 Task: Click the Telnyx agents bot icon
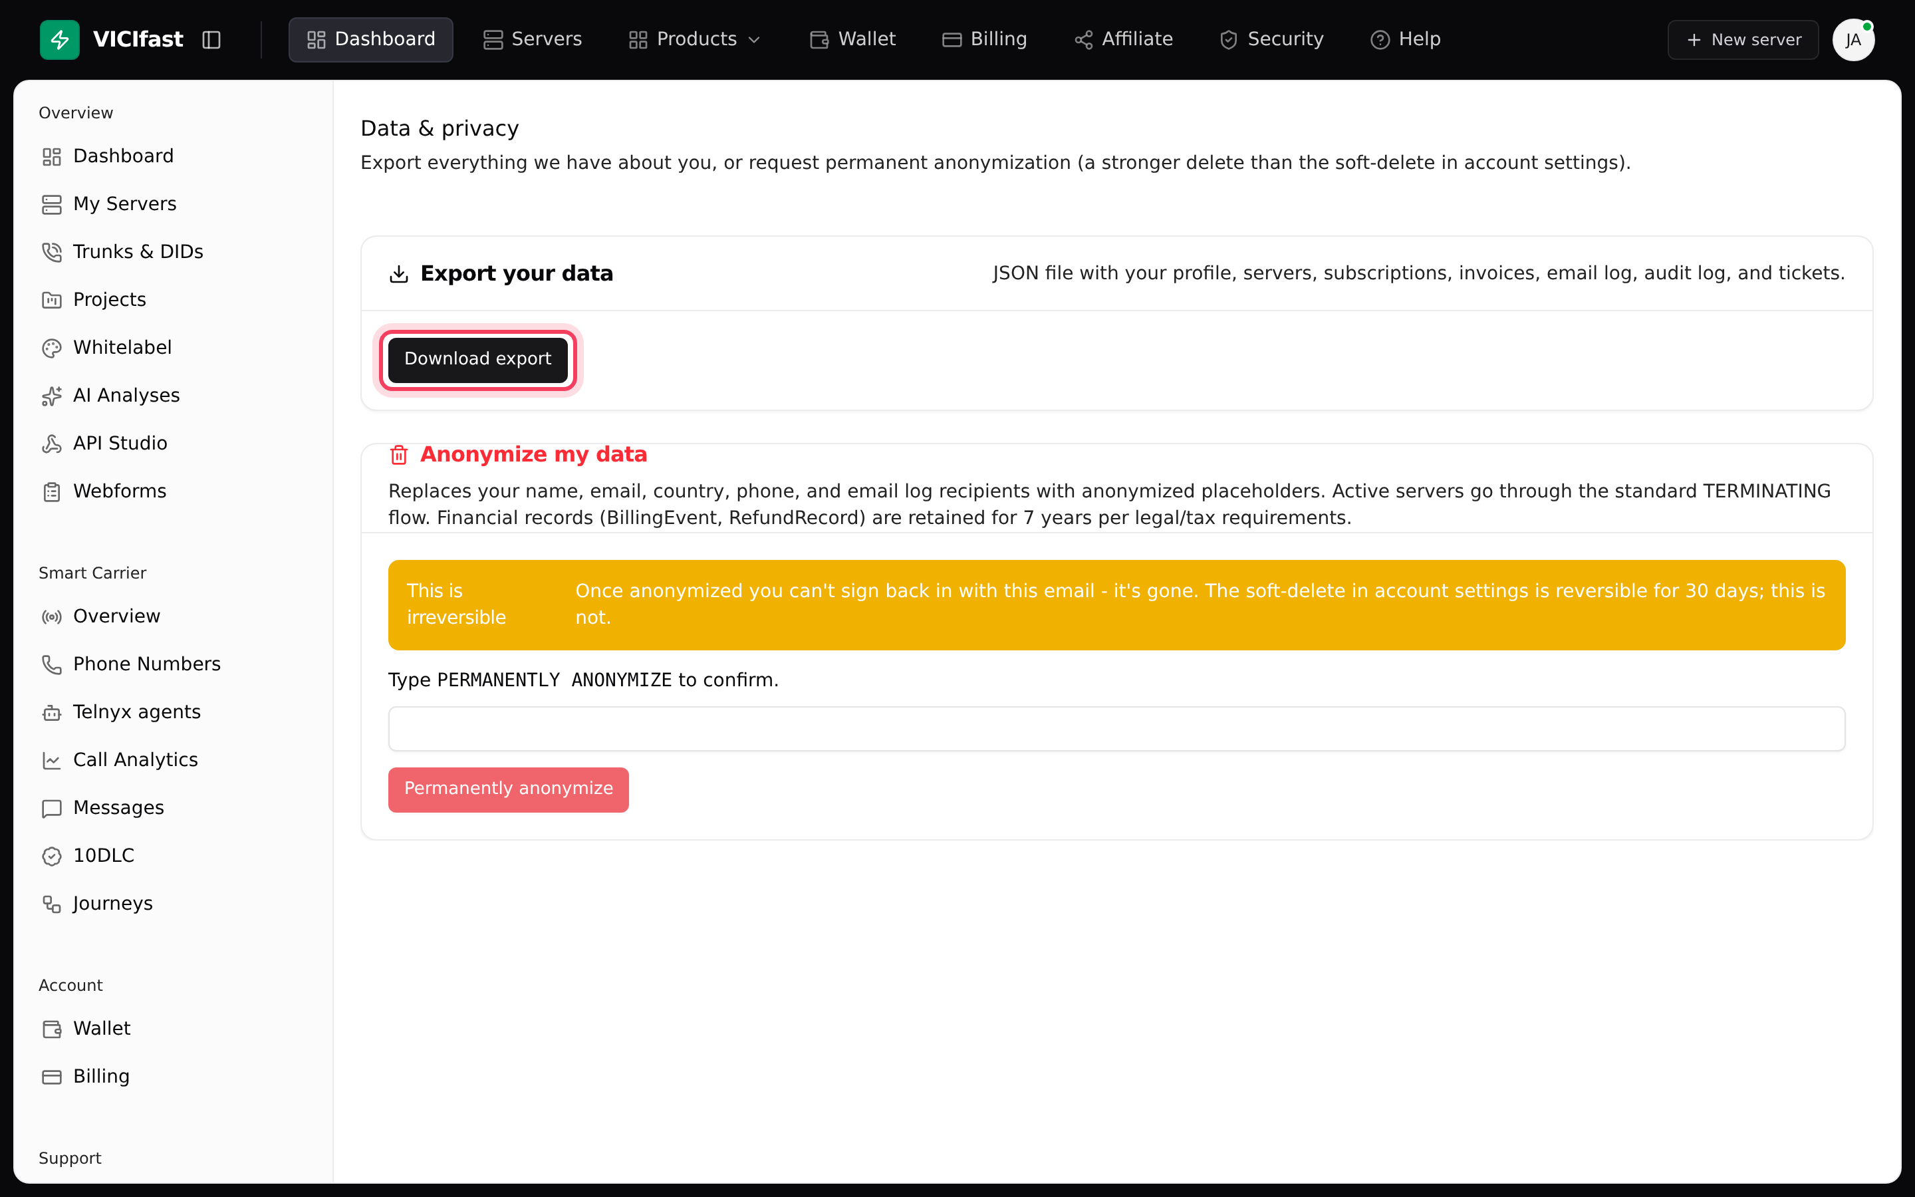[x=51, y=712]
